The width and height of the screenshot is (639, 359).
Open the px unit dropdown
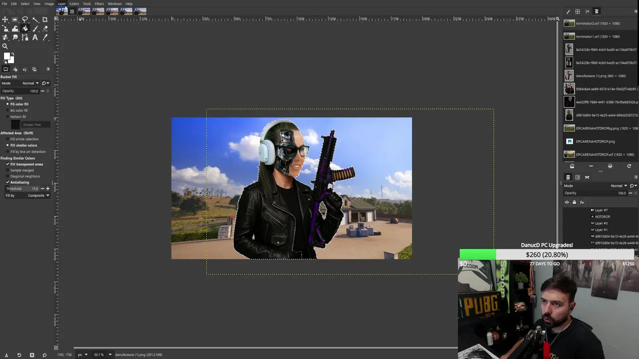click(x=82, y=355)
